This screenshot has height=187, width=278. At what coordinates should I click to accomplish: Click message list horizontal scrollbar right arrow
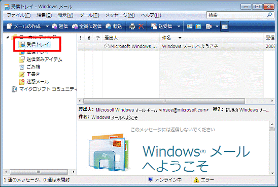click(272, 101)
